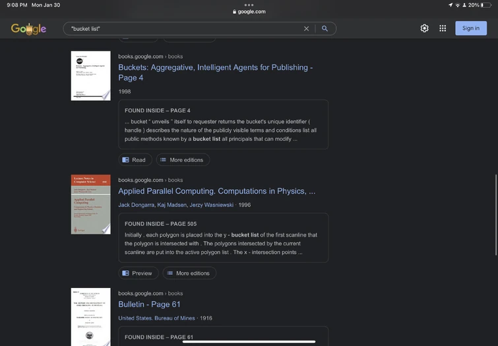Tap the location arrow status icon

pyautogui.click(x=451, y=5)
